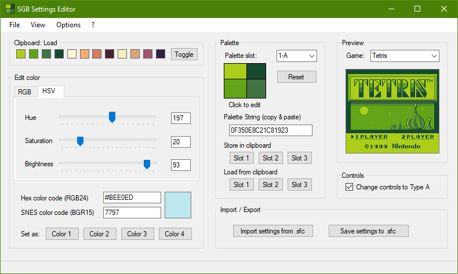Set as Color 1
458x274 pixels.
[x=62, y=233]
